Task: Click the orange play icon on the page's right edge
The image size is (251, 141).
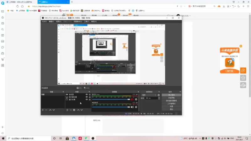Action: (243, 70)
